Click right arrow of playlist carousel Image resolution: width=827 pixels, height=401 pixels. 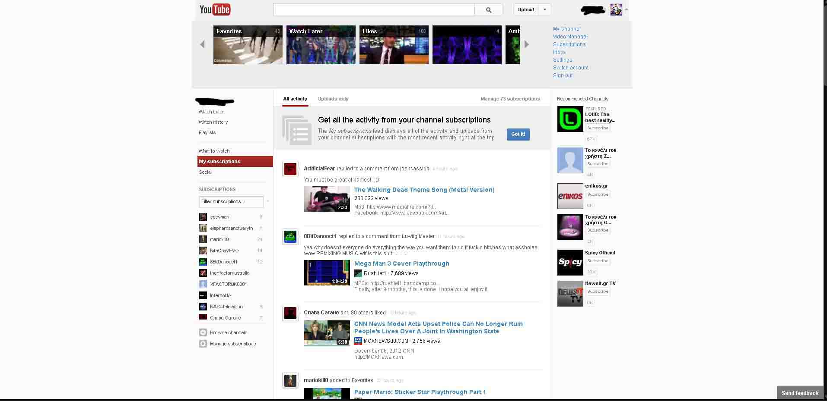coord(526,44)
